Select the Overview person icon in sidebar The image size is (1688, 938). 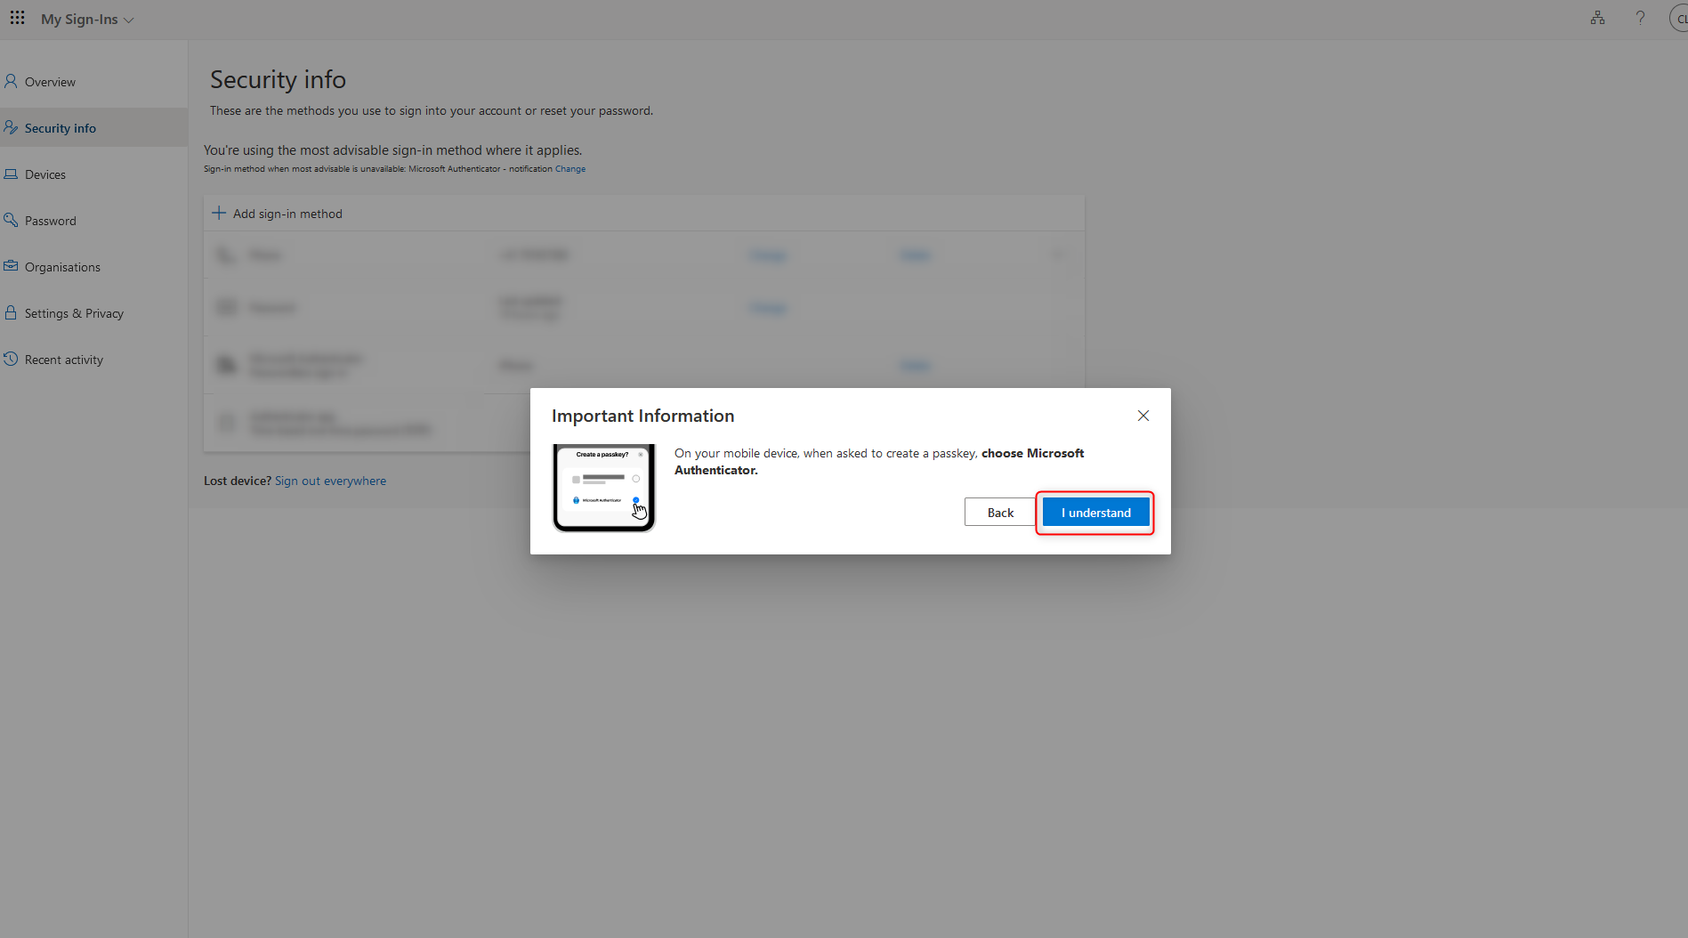tap(11, 81)
